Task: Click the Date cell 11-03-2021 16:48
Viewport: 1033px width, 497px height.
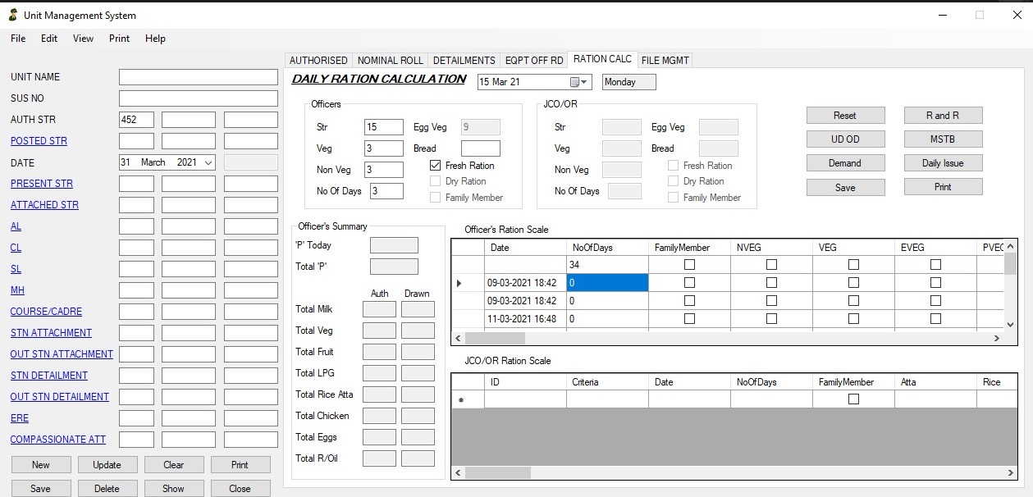Action: 525,319
